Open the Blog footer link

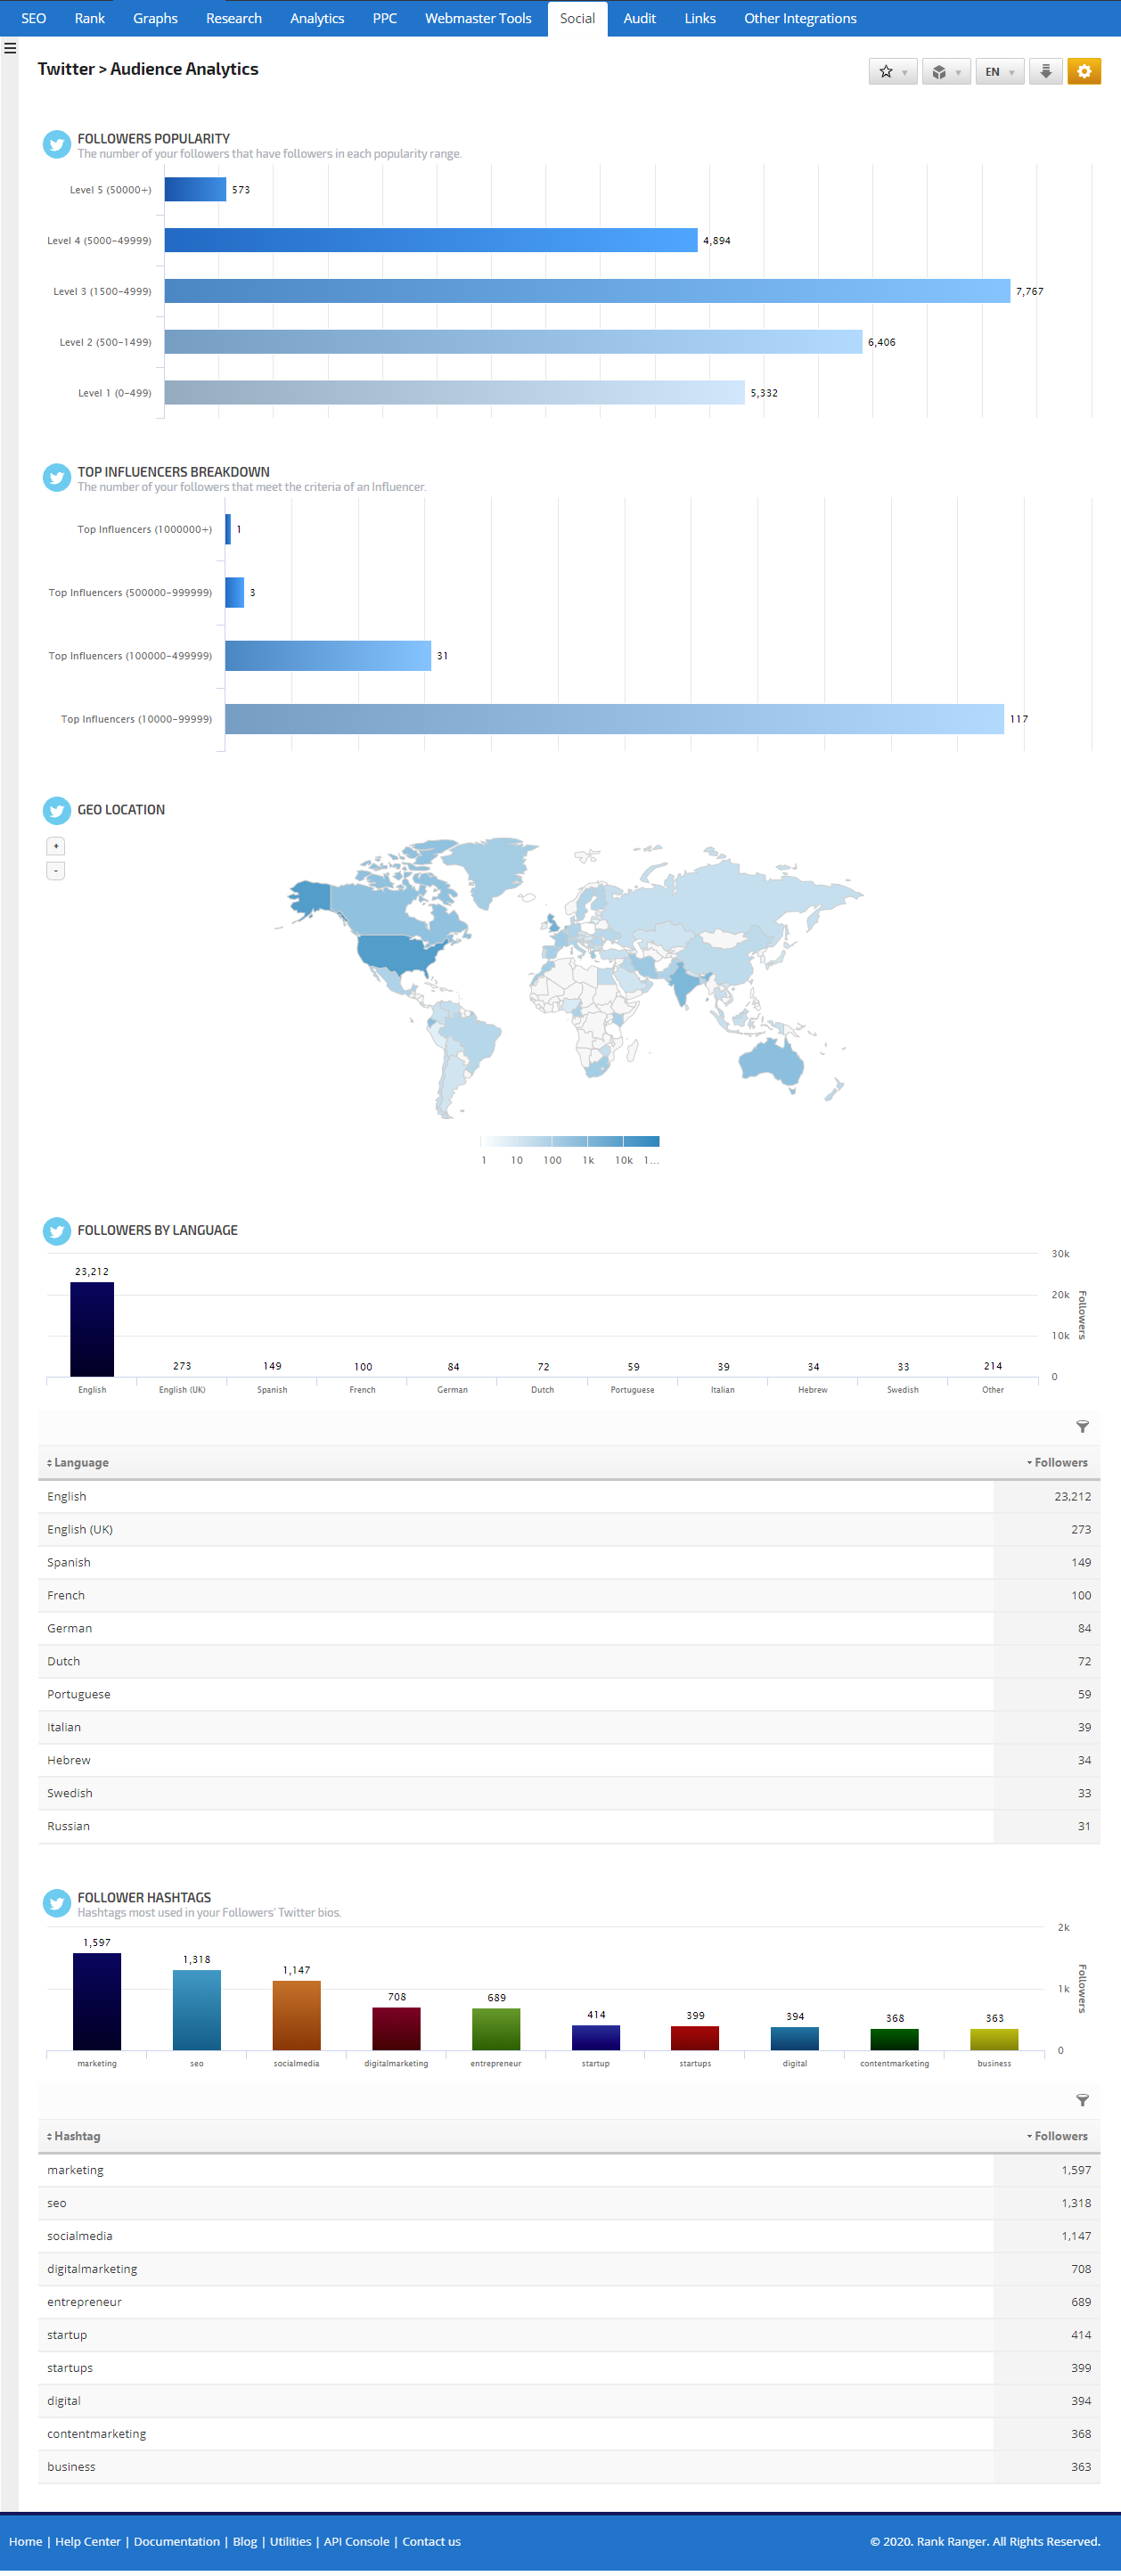pyautogui.click(x=245, y=2541)
